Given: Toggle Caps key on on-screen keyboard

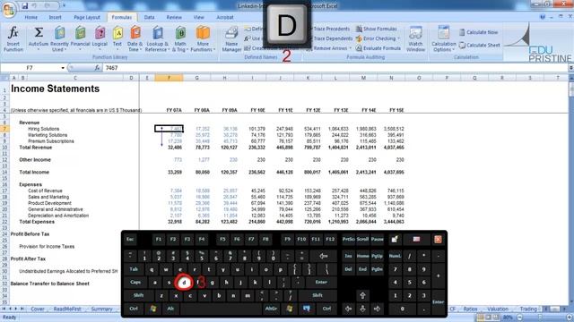Looking at the screenshot, I should tap(135, 283).
